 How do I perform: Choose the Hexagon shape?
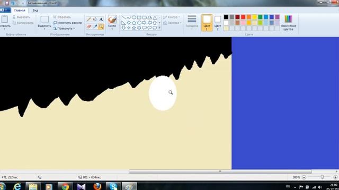pyautogui.click(x=139, y=23)
